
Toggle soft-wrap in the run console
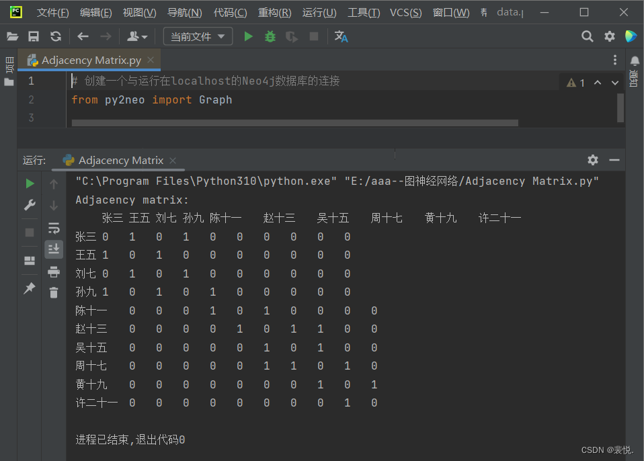54,228
